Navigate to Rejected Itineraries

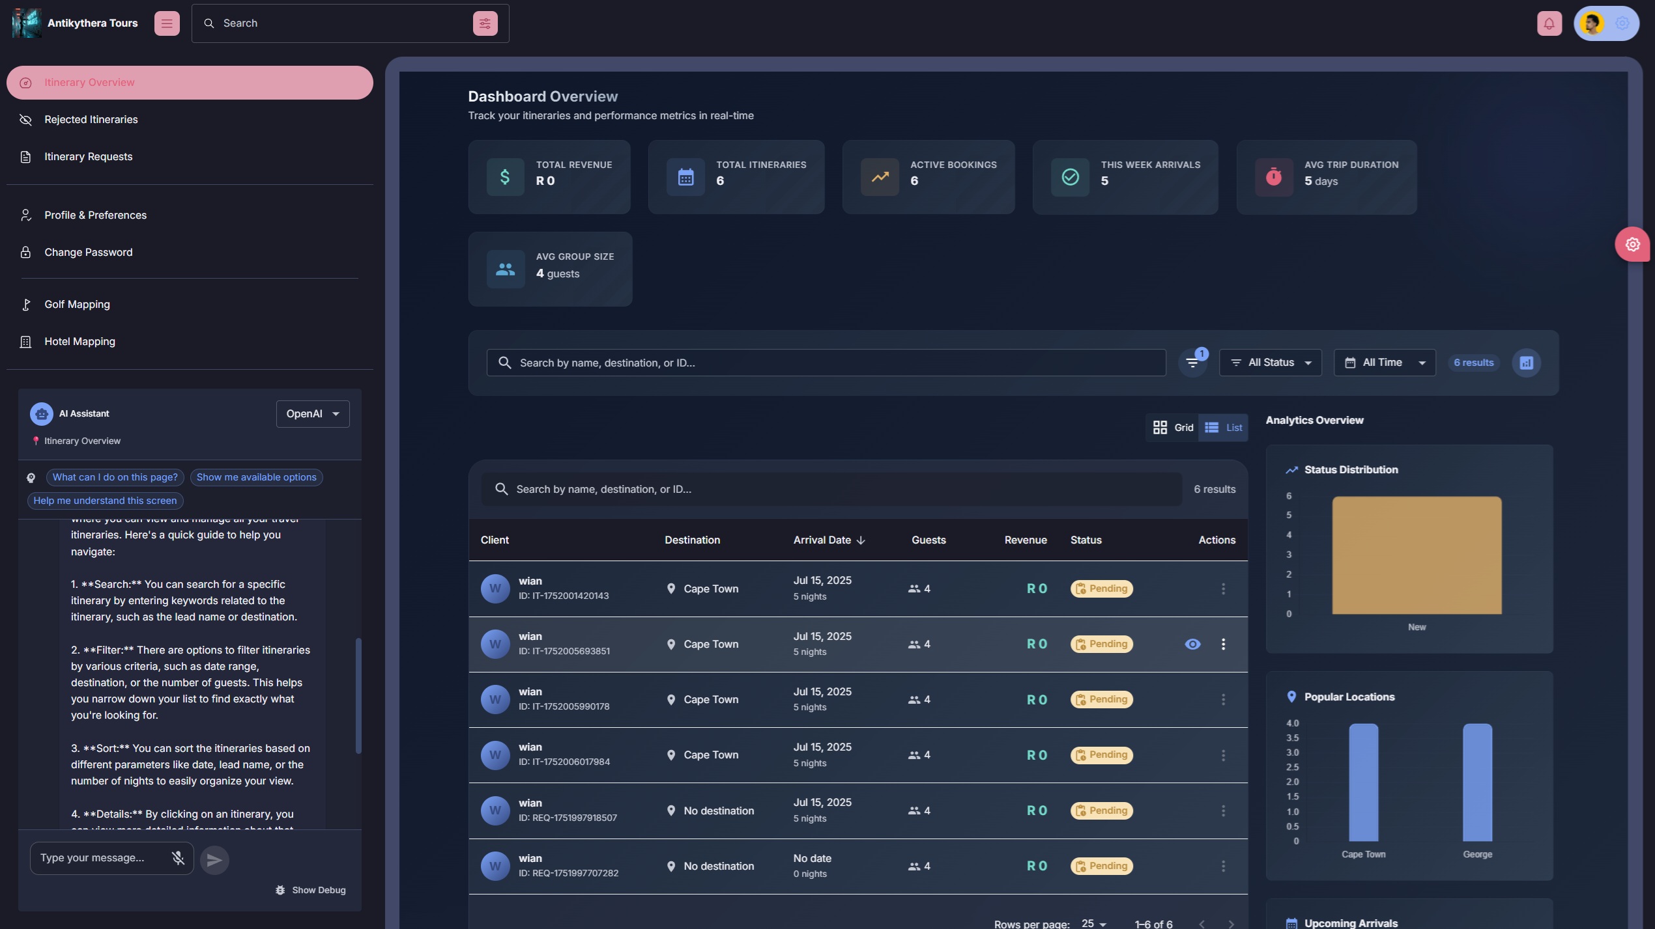point(91,119)
